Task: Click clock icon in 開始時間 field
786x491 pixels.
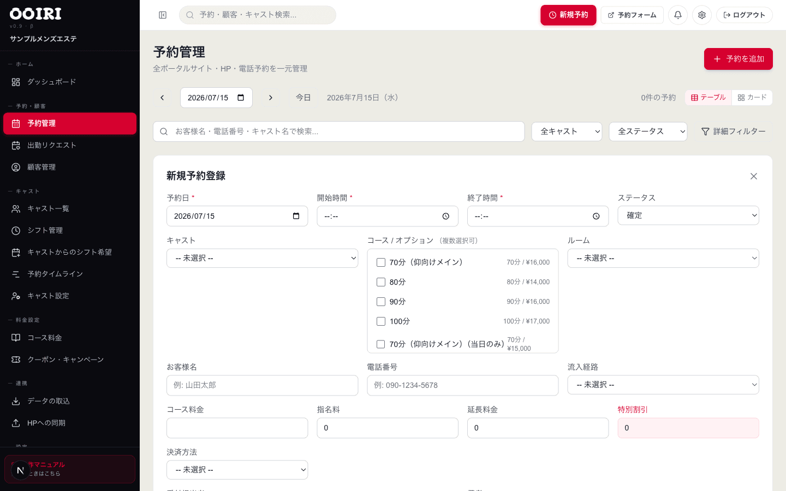Action: point(446,217)
